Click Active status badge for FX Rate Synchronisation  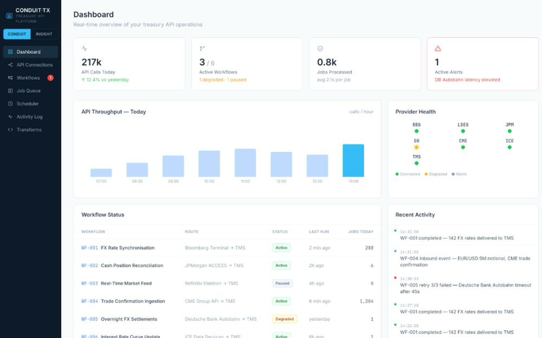(x=281, y=247)
